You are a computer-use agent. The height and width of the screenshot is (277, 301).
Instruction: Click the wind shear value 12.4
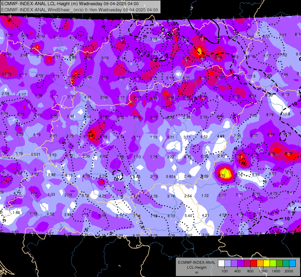point(258,234)
